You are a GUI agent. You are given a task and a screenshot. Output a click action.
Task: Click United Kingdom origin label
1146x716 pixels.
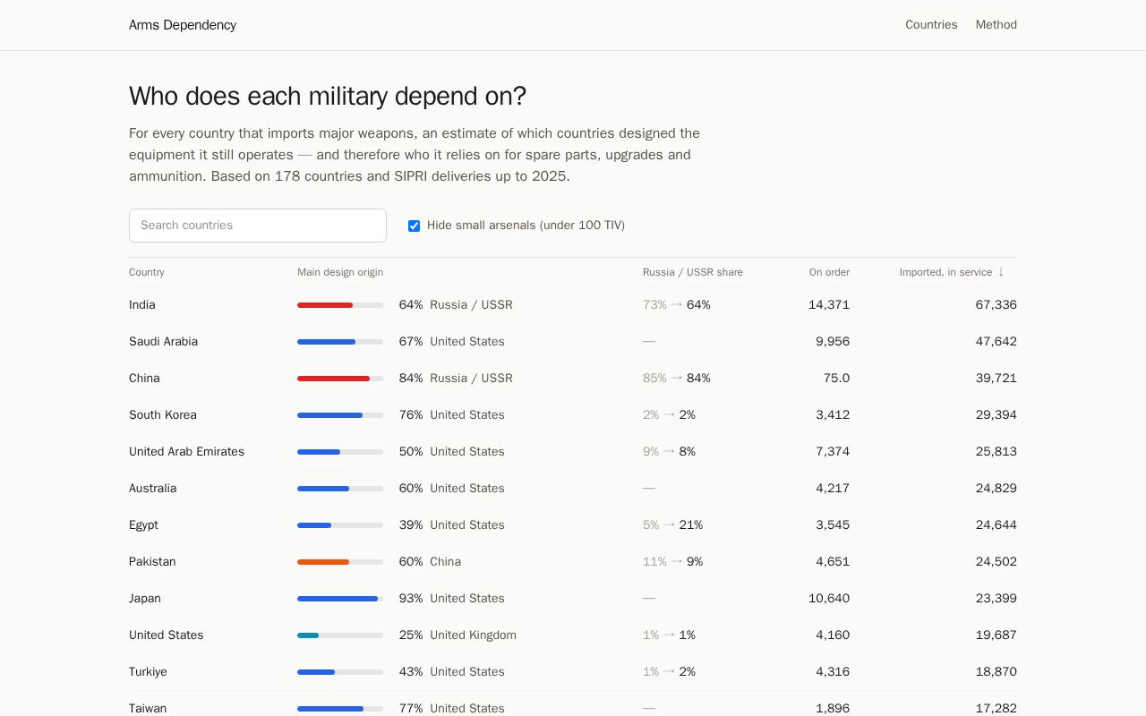click(x=473, y=635)
